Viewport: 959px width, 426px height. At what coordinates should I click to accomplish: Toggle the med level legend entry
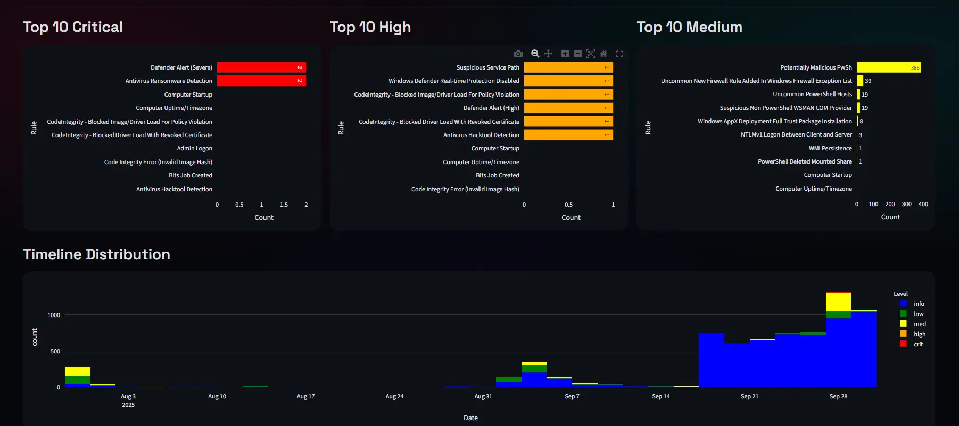919,324
